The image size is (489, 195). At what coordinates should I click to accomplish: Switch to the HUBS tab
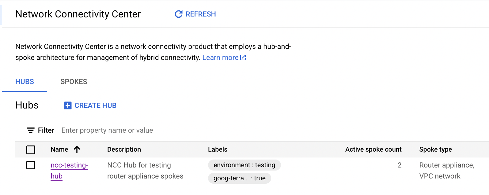[x=25, y=82]
